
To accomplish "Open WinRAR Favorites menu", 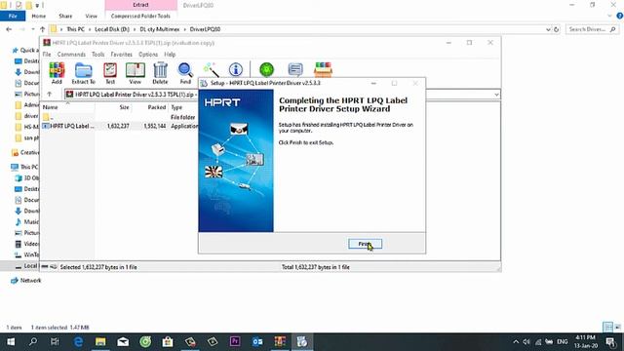I will [x=121, y=55].
